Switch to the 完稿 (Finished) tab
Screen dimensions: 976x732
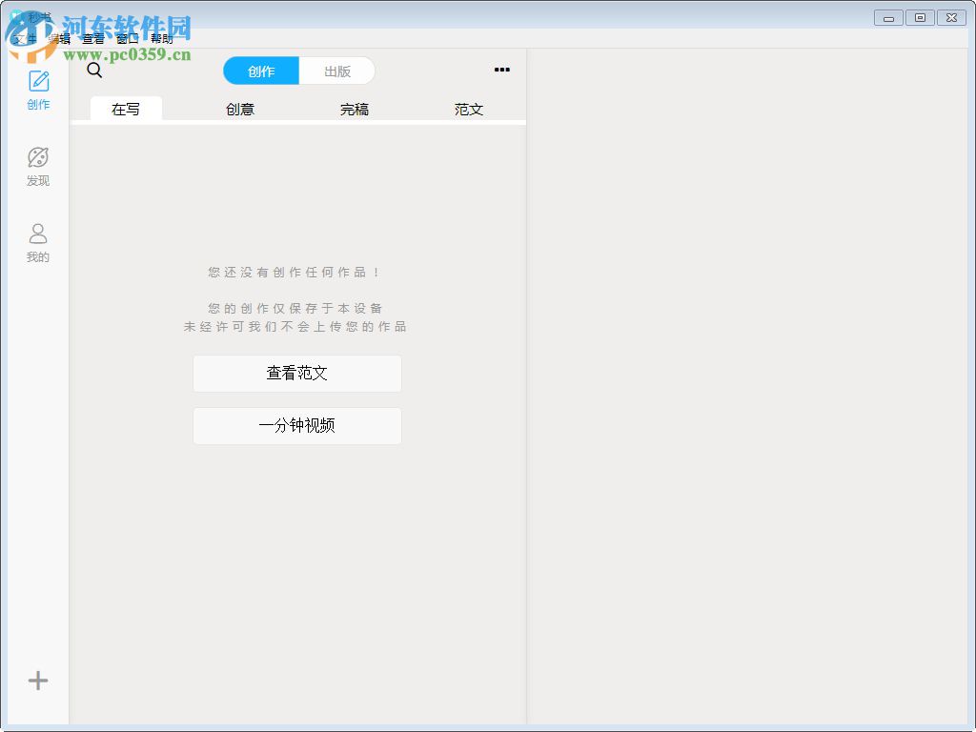tap(354, 109)
